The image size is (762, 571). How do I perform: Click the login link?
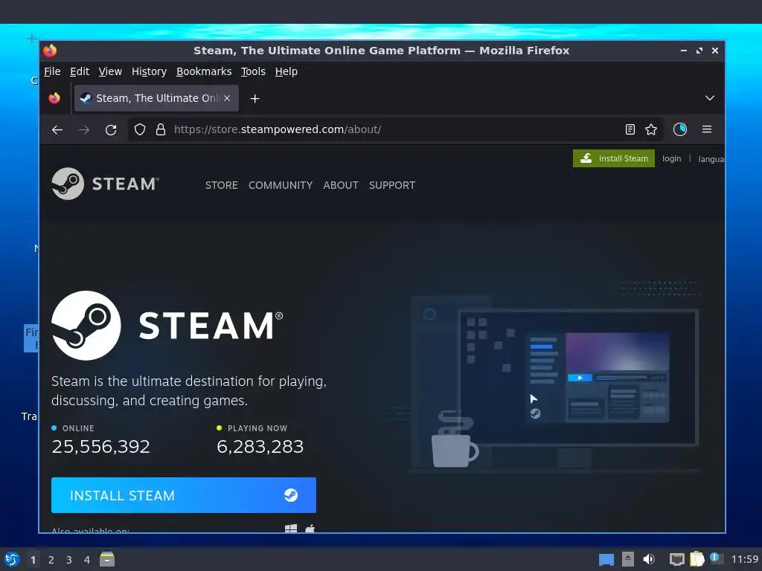click(672, 159)
